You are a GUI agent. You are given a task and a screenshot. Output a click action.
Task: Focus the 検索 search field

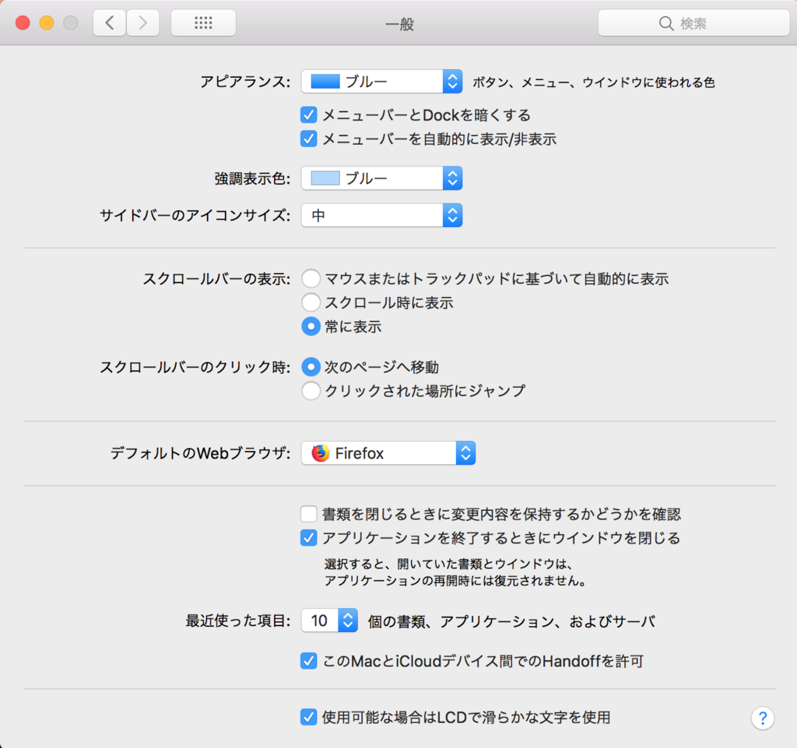click(693, 23)
